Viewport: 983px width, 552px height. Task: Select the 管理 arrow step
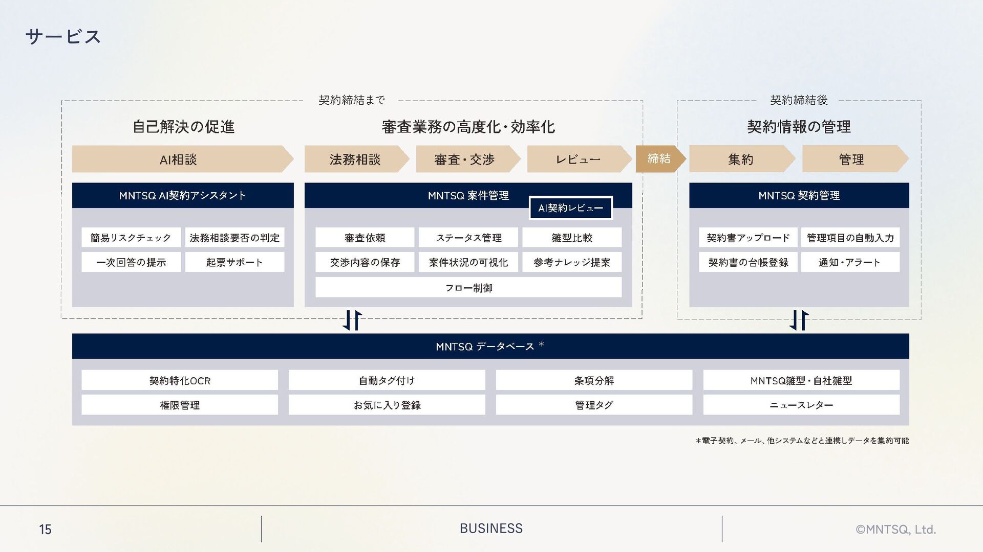851,159
